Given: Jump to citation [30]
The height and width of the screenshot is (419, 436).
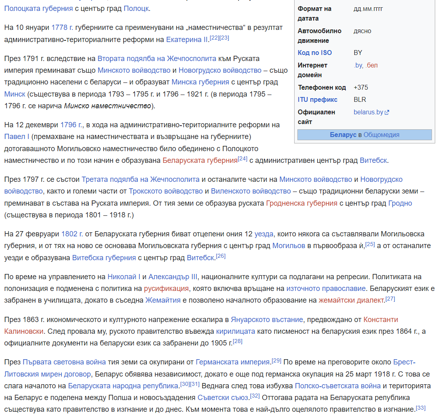Looking at the screenshot, I should coord(185,384).
